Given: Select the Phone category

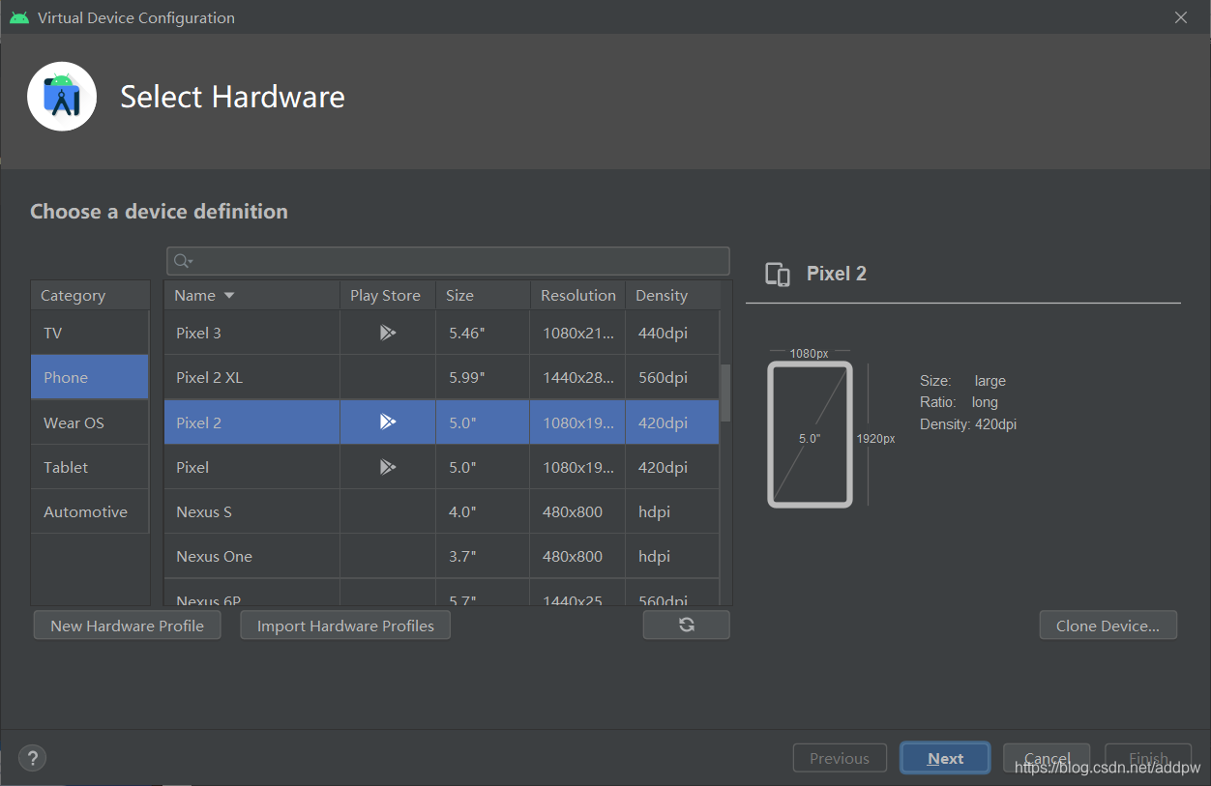Looking at the screenshot, I should pos(90,377).
